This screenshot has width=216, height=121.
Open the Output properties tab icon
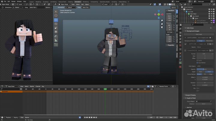(180, 36)
